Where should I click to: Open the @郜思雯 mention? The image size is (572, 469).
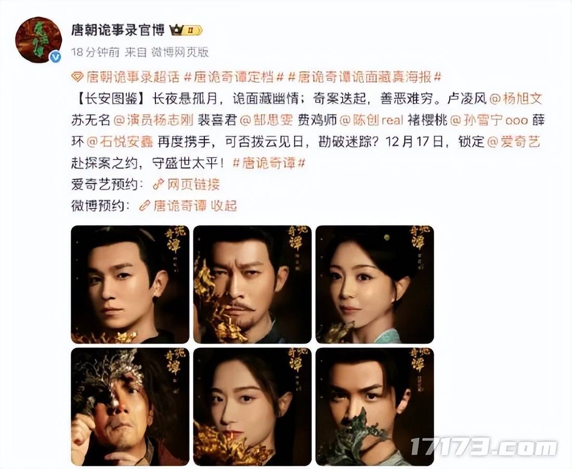coord(266,120)
